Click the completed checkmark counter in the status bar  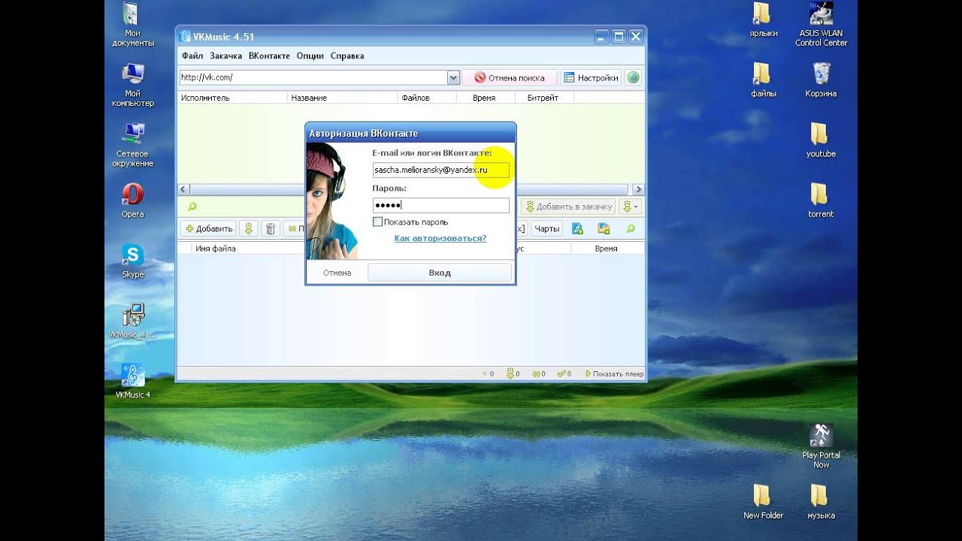564,373
